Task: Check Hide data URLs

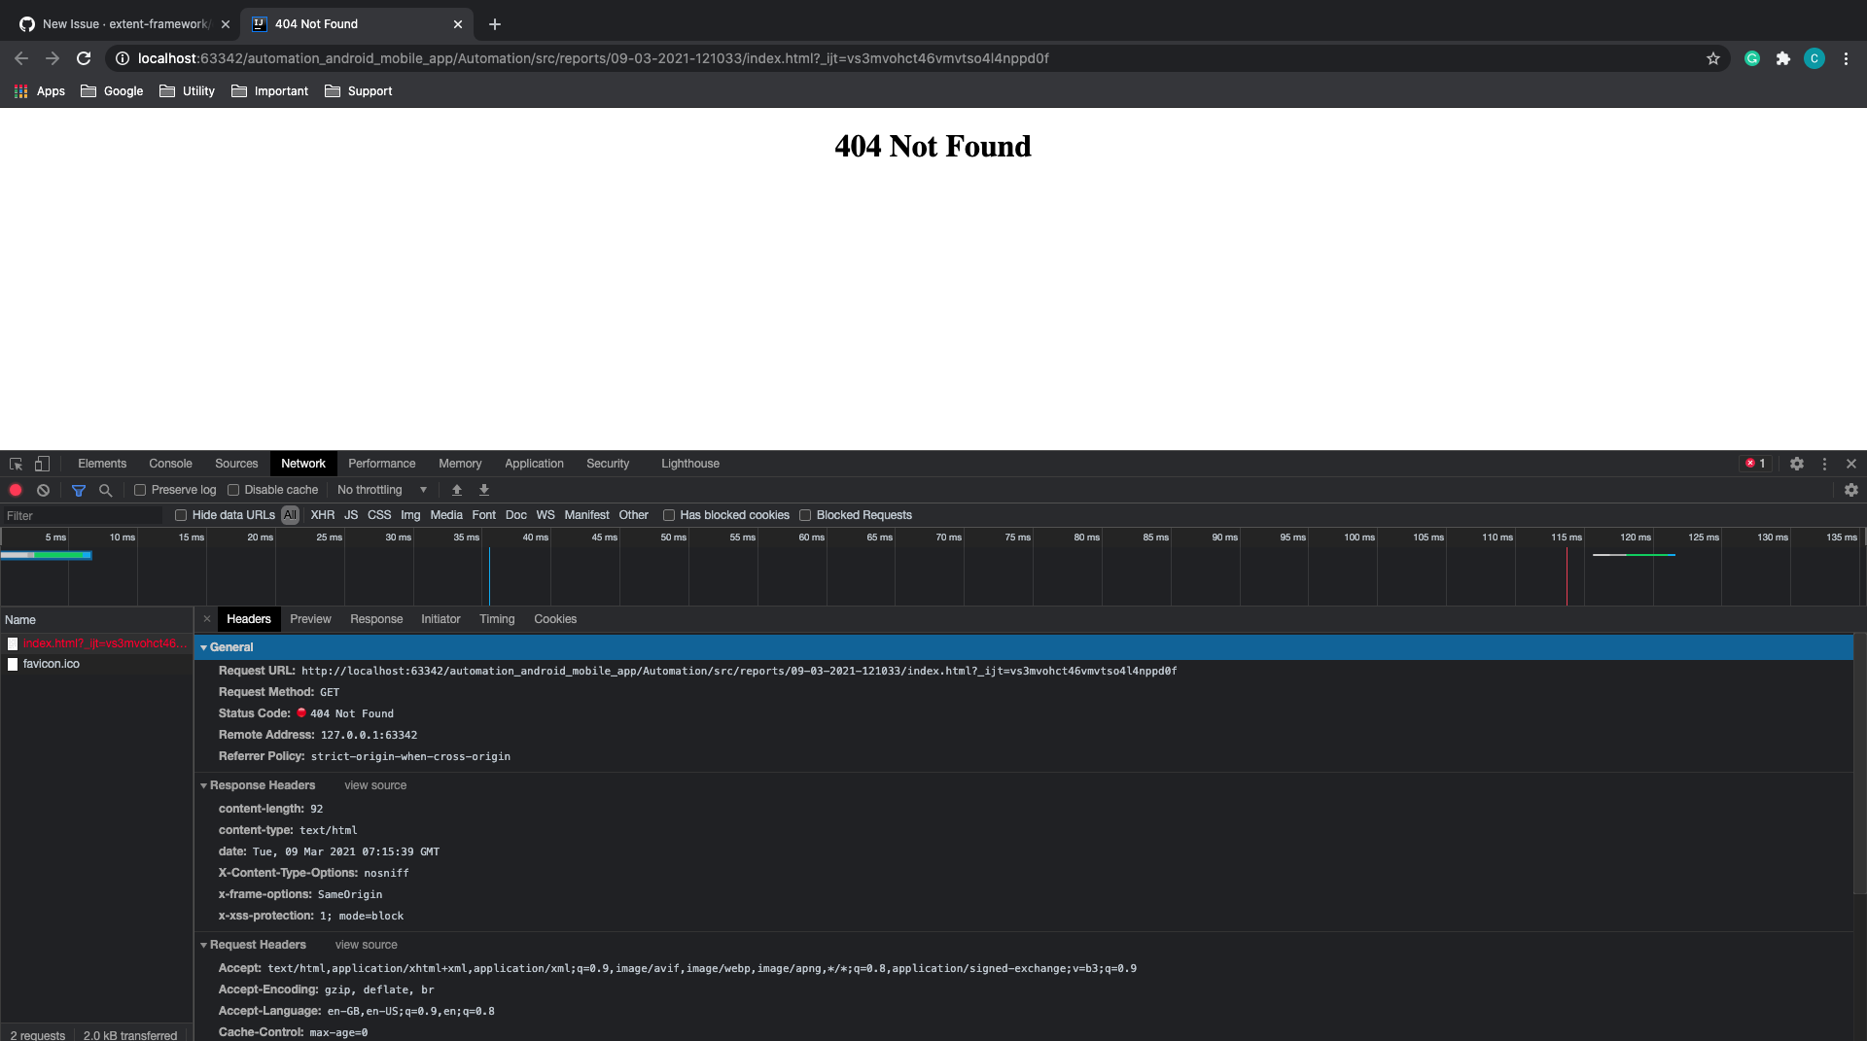Action: [181, 515]
